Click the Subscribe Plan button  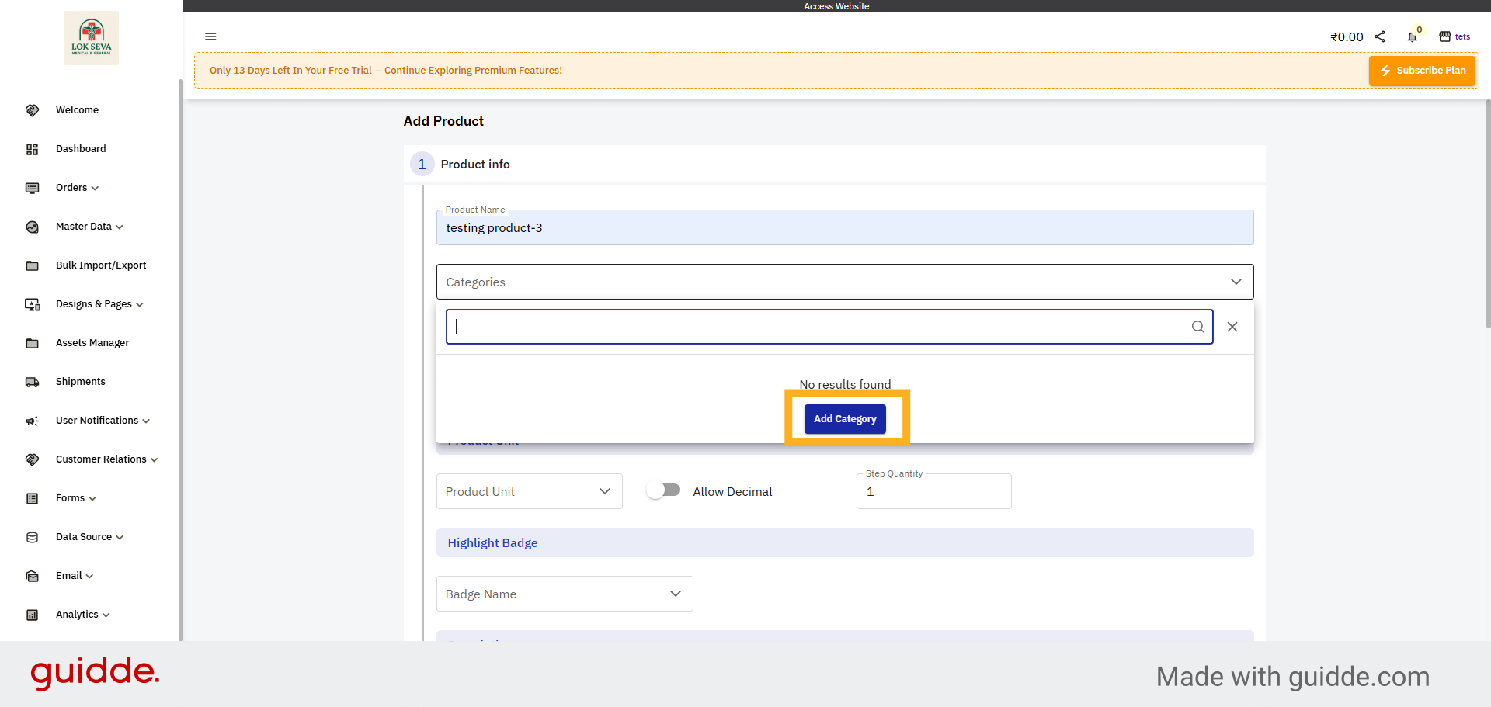coord(1422,70)
